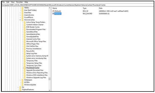Click the UsersFiles folder icon
The image size is (155, 93).
click(22, 13)
